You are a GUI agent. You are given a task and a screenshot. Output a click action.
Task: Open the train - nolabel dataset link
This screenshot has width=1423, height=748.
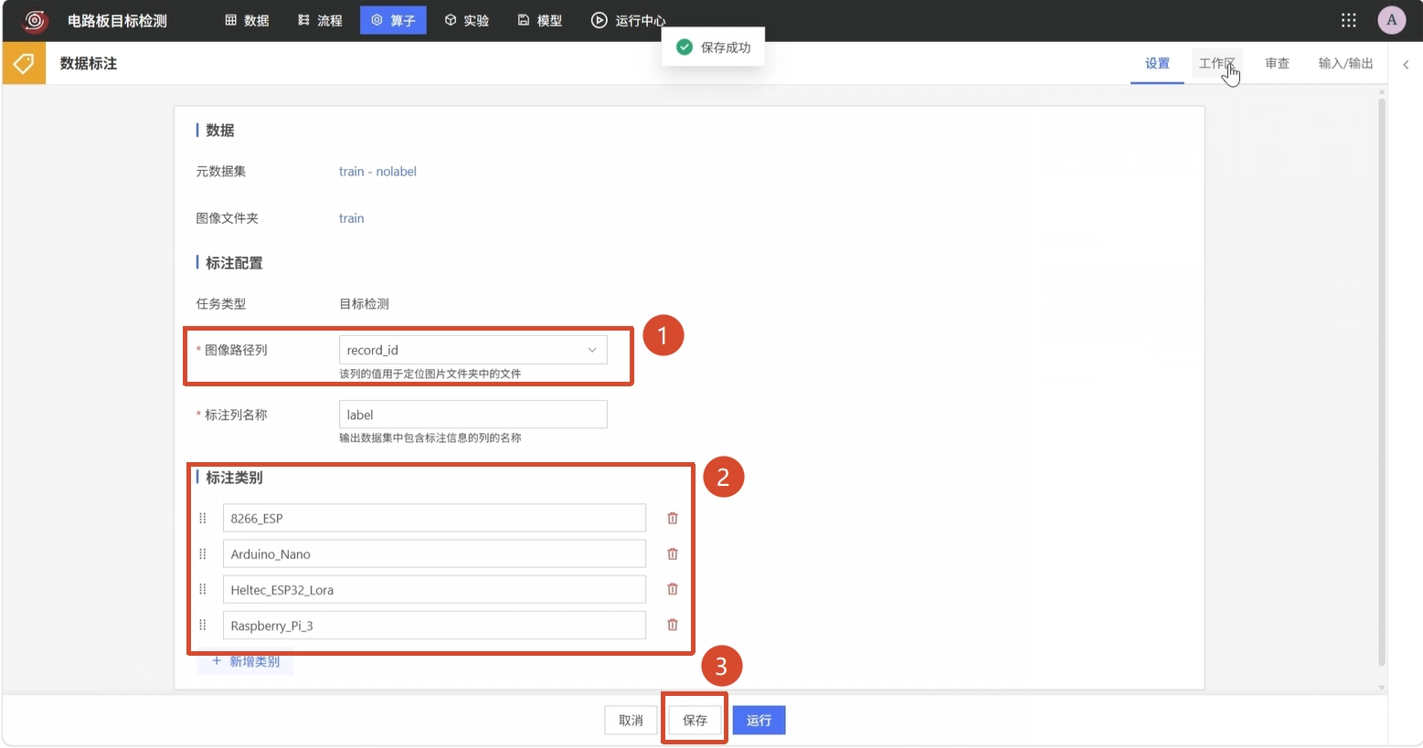[x=377, y=171]
